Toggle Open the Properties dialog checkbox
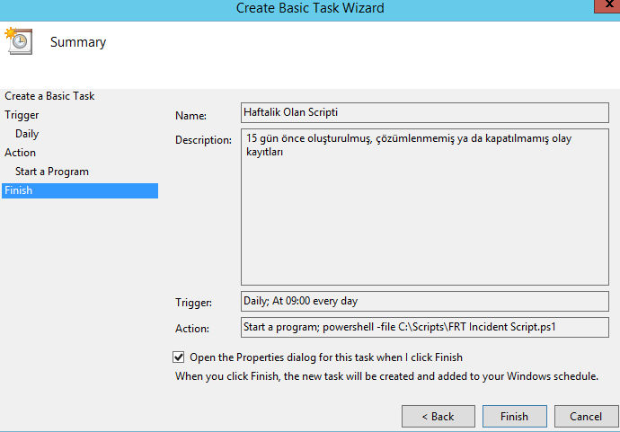The image size is (620, 432). 179,357
